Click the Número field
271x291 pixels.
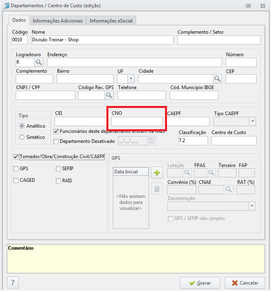[241, 62]
